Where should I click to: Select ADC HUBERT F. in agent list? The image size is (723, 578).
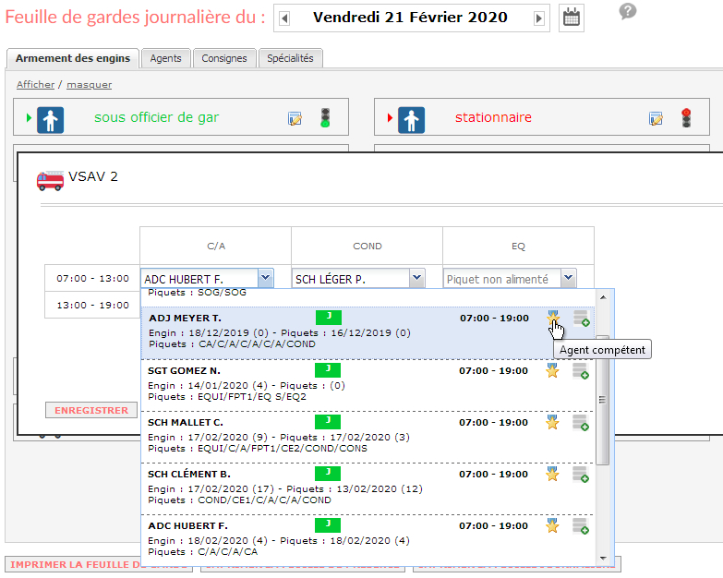[x=367, y=540]
